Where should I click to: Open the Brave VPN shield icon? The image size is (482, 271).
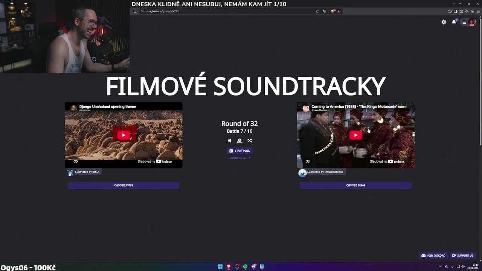click(473, 11)
